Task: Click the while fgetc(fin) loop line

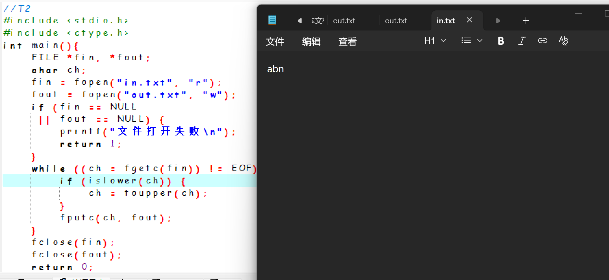Action: [x=144, y=169]
